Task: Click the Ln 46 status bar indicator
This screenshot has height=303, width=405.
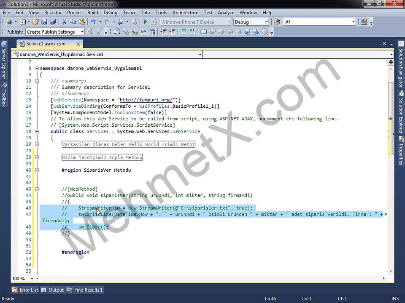Action: point(270,299)
